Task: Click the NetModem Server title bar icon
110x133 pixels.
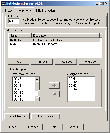Action: [x=4, y=3]
